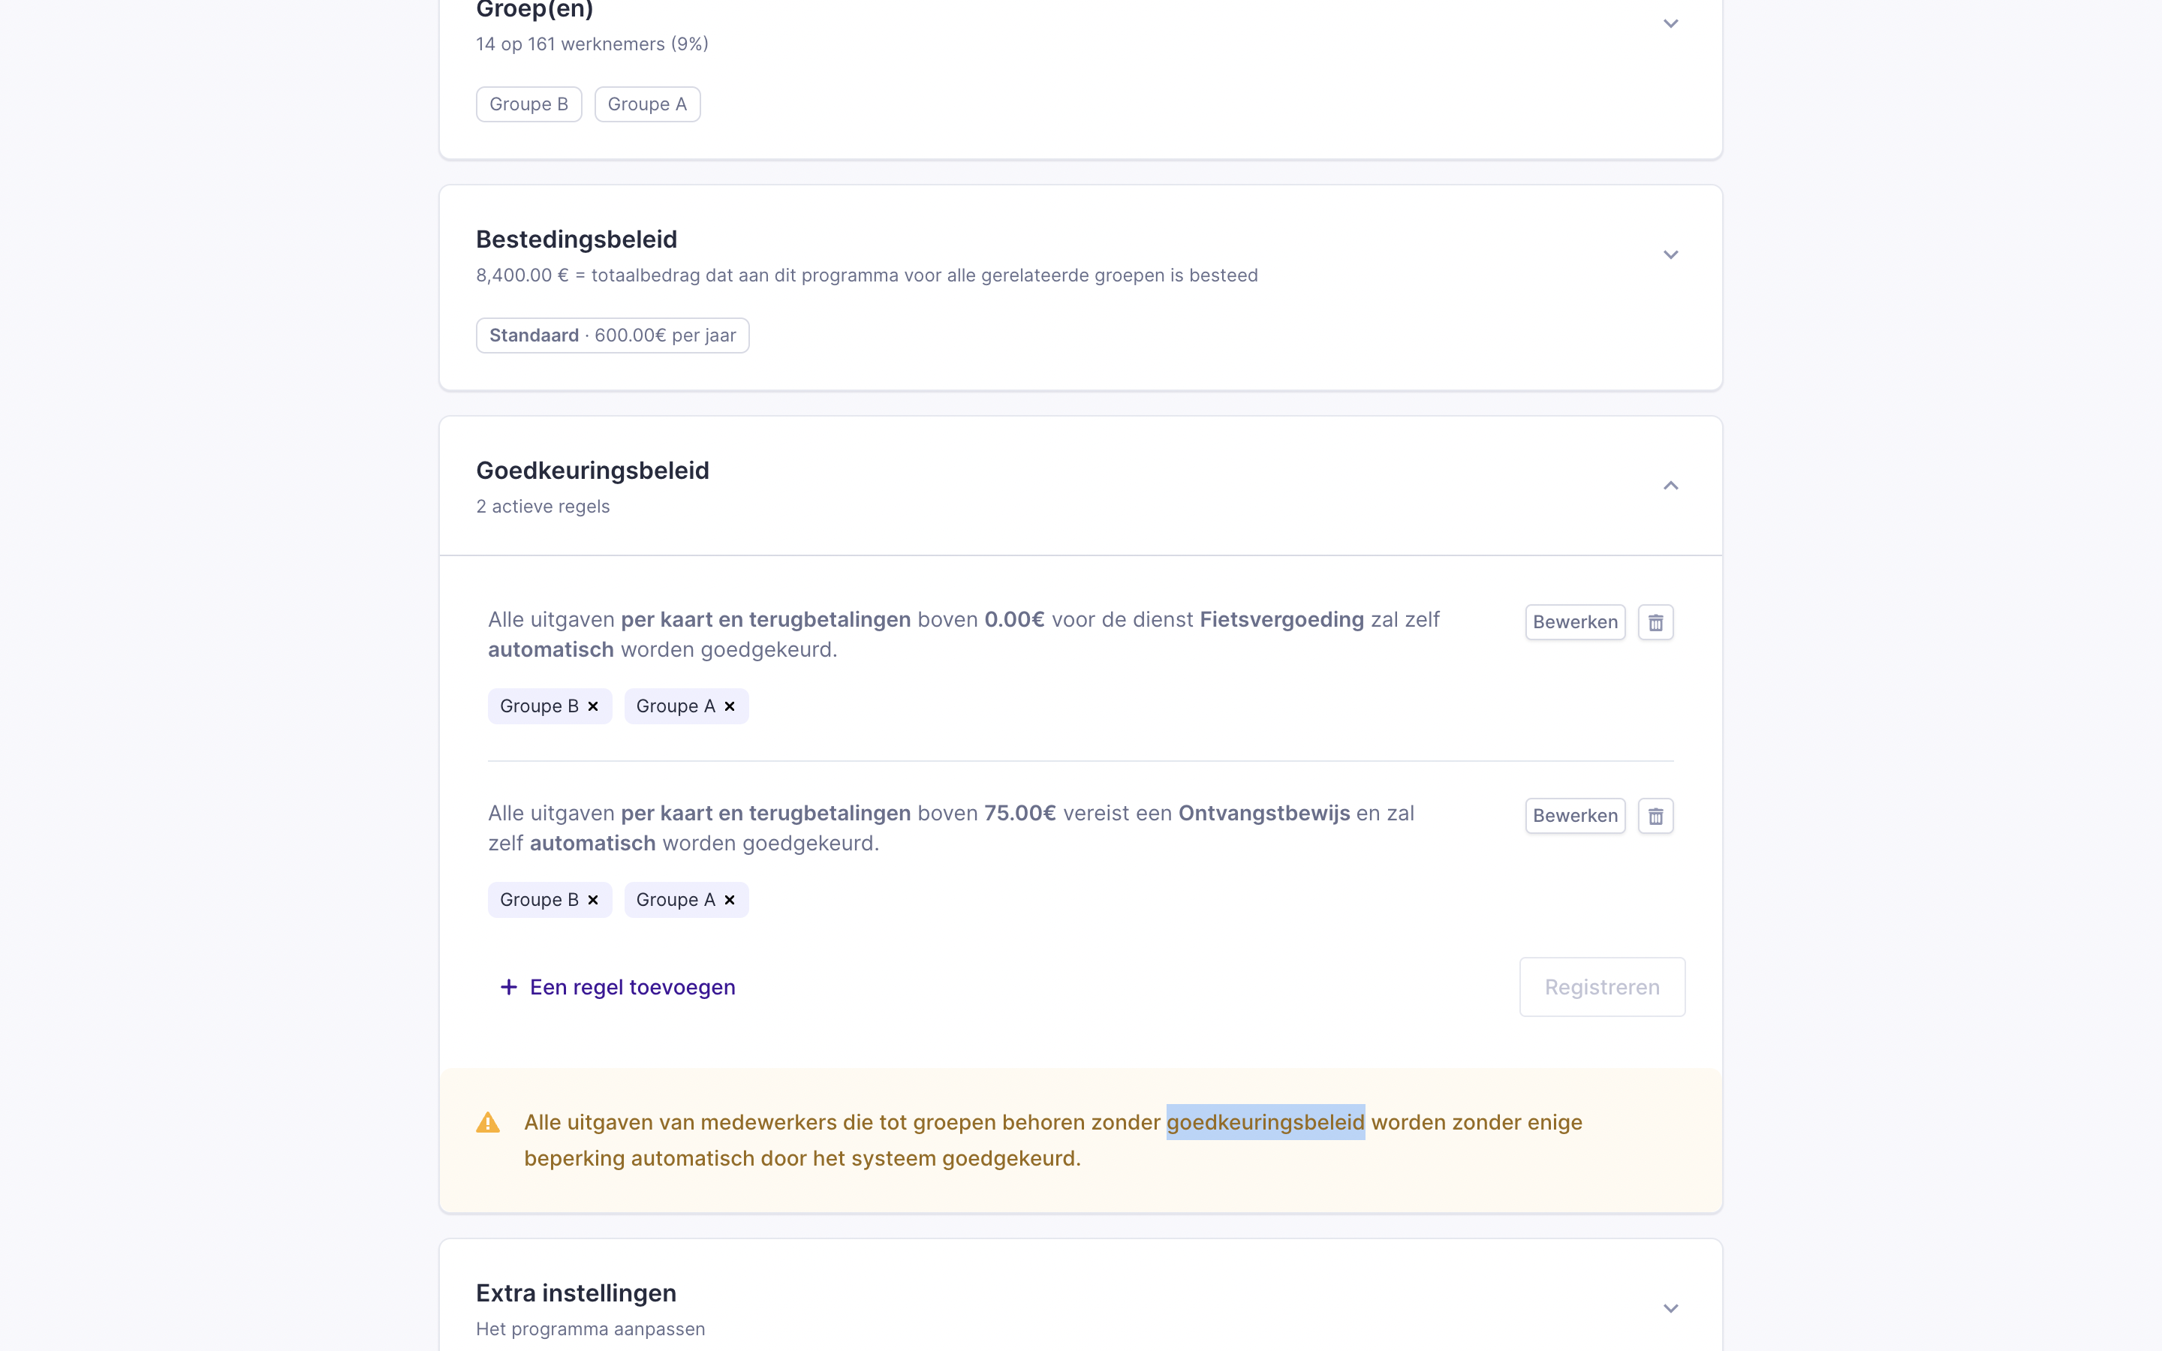
Task: Click Een regel toevoegen link
Action: pos(631,987)
